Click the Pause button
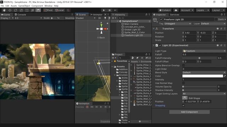The image size is (227, 127). click(110, 10)
